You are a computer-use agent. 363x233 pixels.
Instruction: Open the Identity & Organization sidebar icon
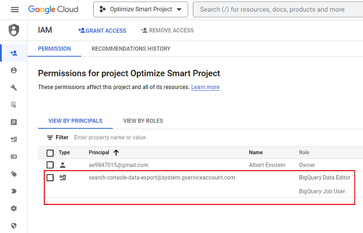pyautogui.click(x=13, y=70)
